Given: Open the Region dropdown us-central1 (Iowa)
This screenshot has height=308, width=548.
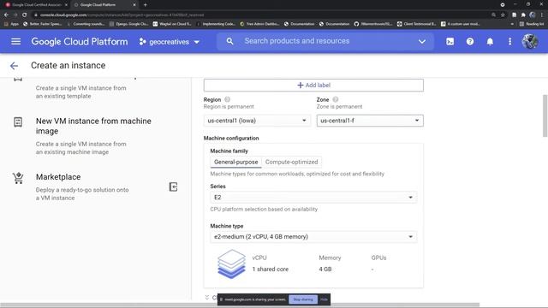Looking at the screenshot, I should coord(257,121).
